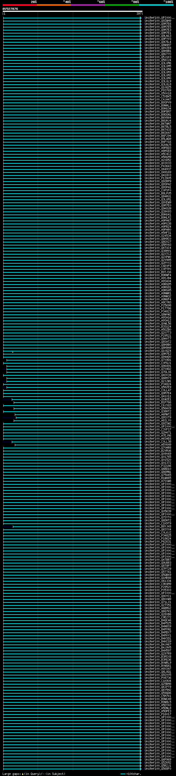Screen dimensions: 176x776
Task: Open hit UniRef100_Q9M7E1
Action: click(x=158, y=33)
